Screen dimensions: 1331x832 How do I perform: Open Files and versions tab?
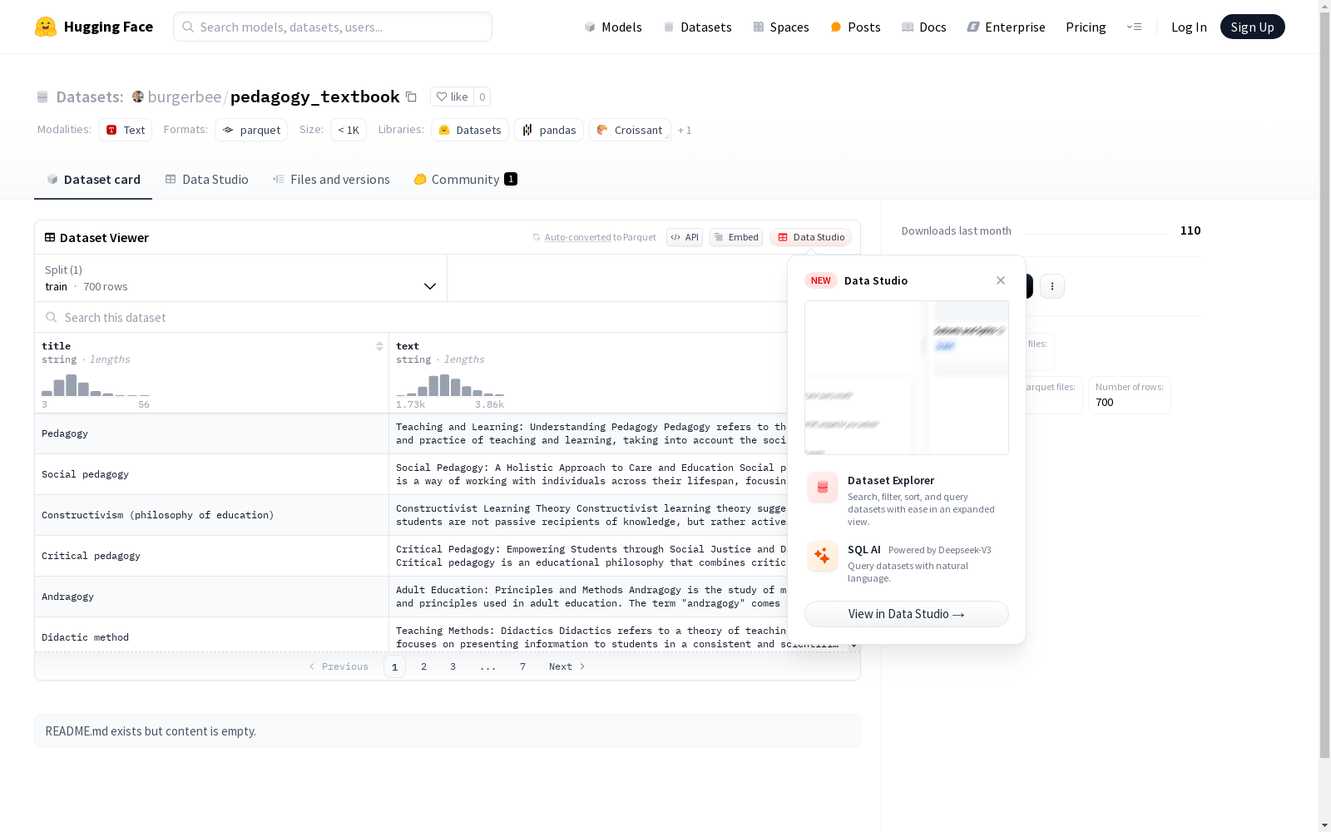point(331,180)
